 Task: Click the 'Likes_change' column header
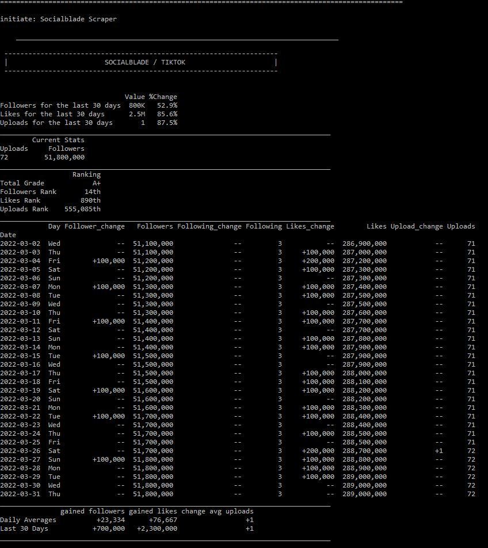[310, 226]
